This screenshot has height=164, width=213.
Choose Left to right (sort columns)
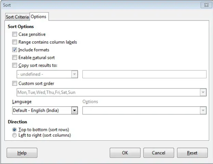pyautogui.click(x=14, y=135)
